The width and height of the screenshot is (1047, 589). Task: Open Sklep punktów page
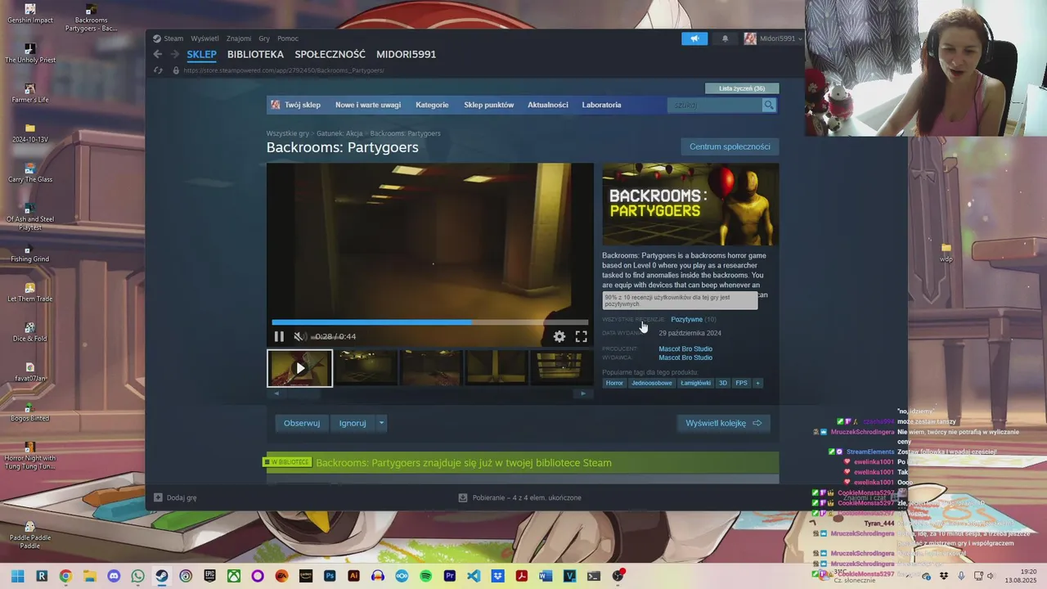click(x=489, y=105)
